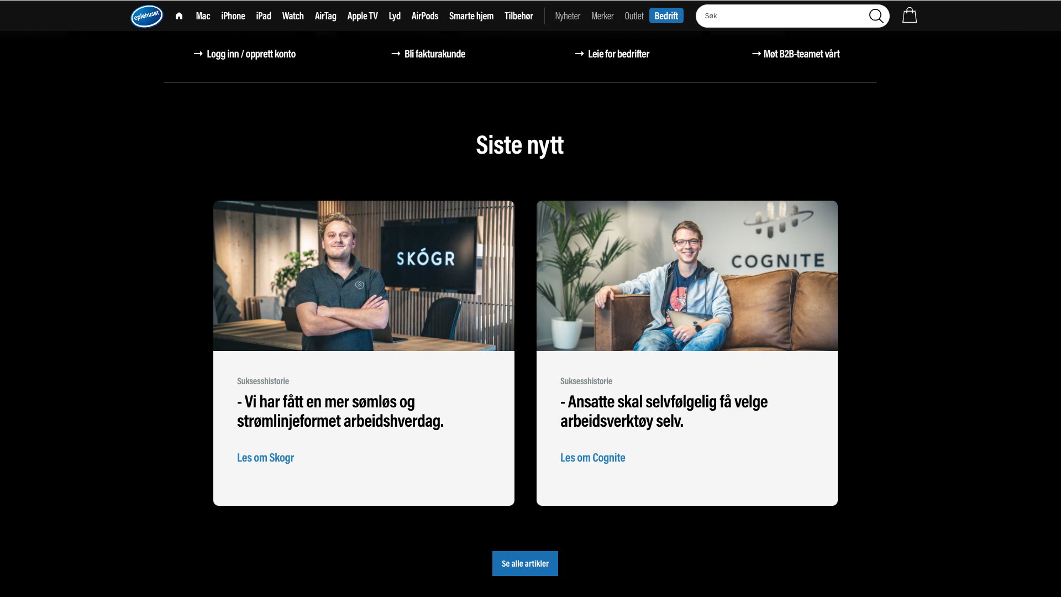1061x597 pixels.
Task: Click the Eplehuset logo
Action: coord(146,16)
